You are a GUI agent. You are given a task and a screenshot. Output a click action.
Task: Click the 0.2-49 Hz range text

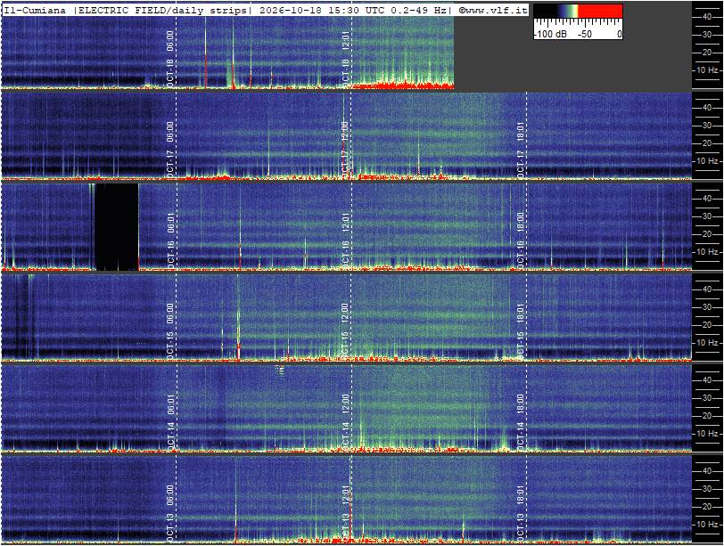(419, 10)
